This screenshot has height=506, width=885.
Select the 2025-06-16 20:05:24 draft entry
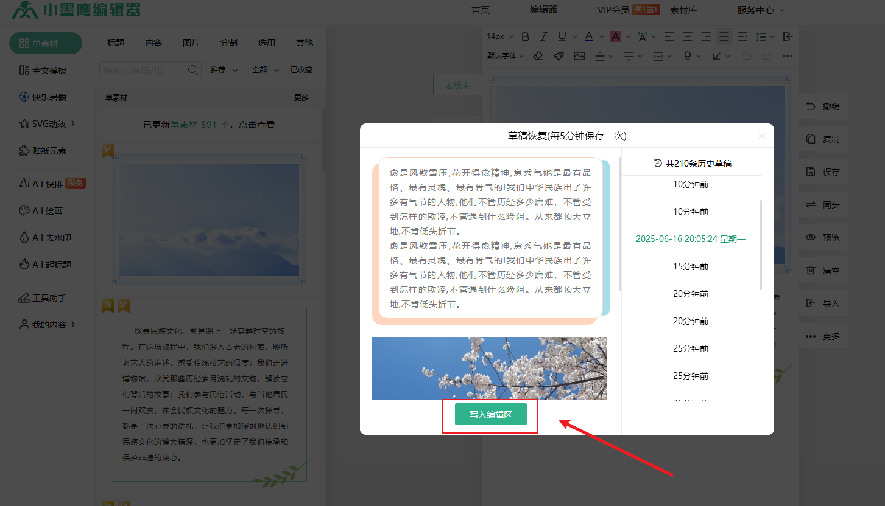(691, 239)
